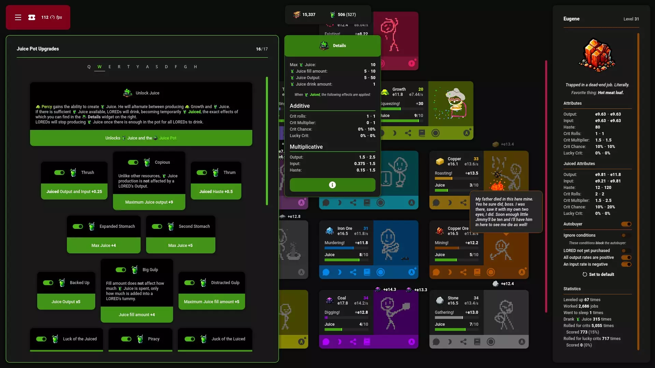The width and height of the screenshot is (655, 368).
Task: Click the share icon on the Growth card
Action: pyautogui.click(x=408, y=133)
